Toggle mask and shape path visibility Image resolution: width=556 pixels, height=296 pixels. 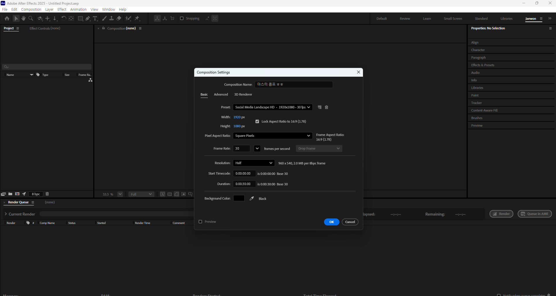(177, 194)
